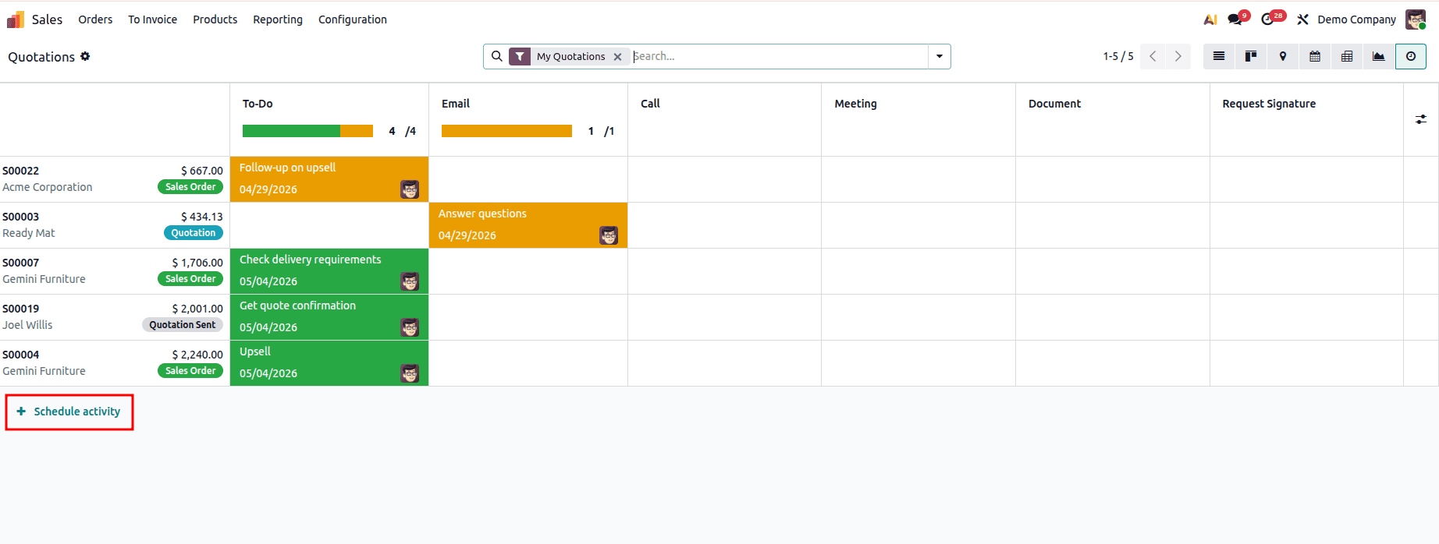Click Schedule activity button
The image size is (1439, 544).
pos(69,412)
